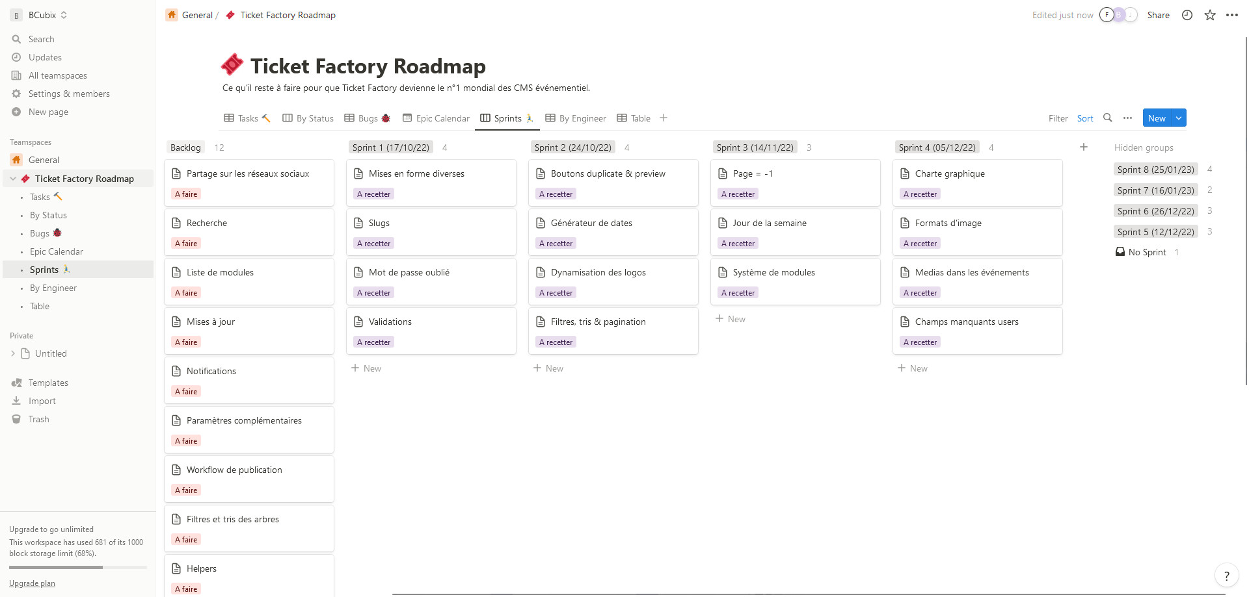The width and height of the screenshot is (1249, 597).
Task: Open the New button dropdown arrow
Action: 1179,118
